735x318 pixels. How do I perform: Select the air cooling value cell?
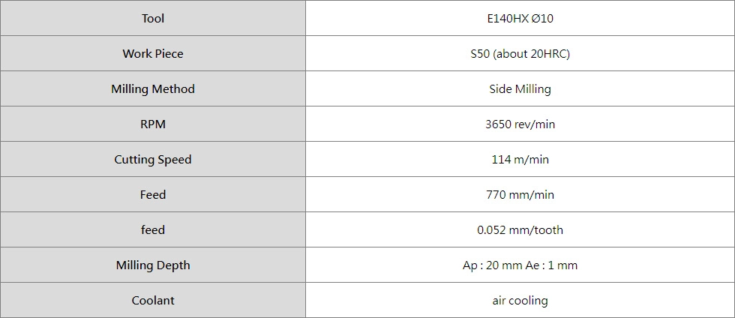coord(520,300)
